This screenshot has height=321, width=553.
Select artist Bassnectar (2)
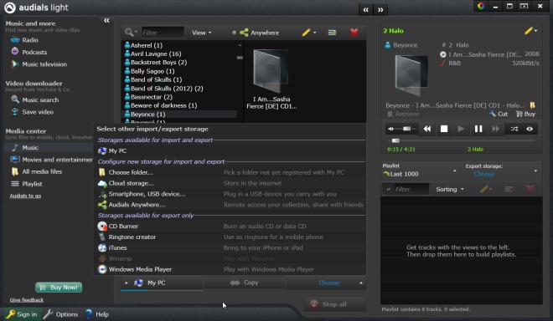point(148,97)
